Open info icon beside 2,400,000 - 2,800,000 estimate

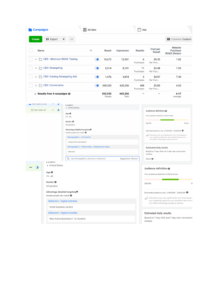(x=187, y=192)
